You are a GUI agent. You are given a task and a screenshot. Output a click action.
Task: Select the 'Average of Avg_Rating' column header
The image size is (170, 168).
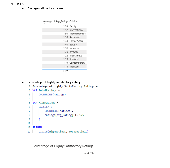[x=55, y=21]
